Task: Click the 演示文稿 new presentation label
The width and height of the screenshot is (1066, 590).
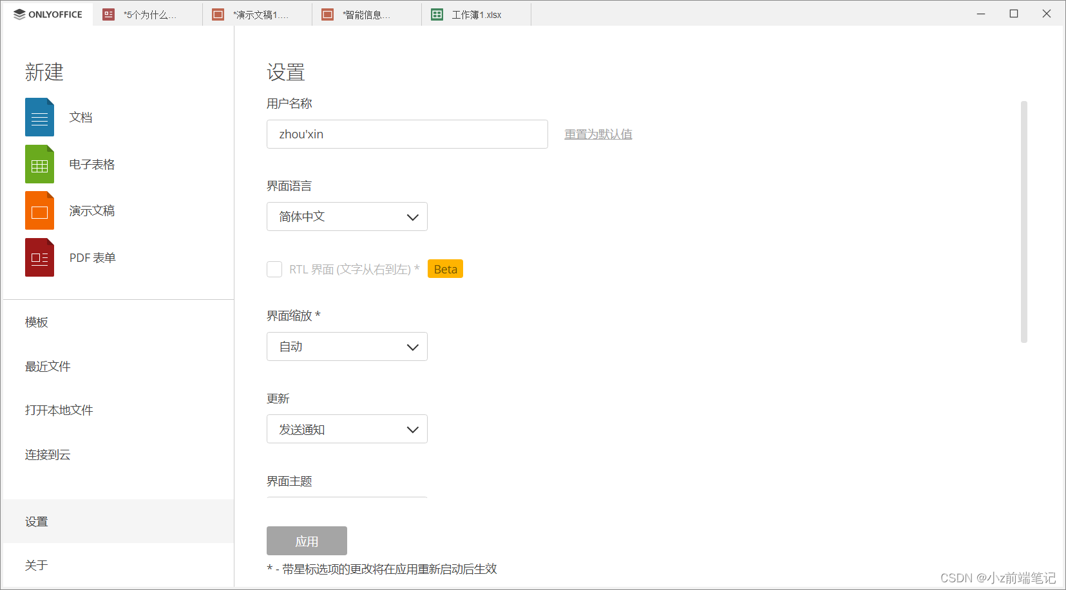Action: point(92,210)
